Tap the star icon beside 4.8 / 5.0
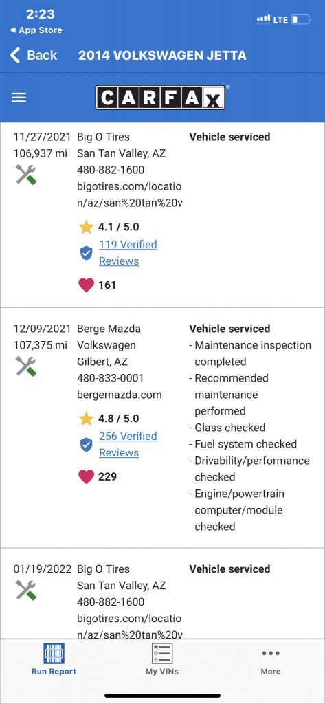This screenshot has width=325, height=704. pyautogui.click(x=86, y=419)
